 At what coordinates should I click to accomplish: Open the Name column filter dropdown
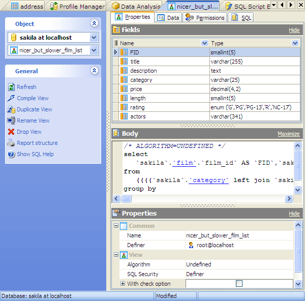(x=204, y=43)
